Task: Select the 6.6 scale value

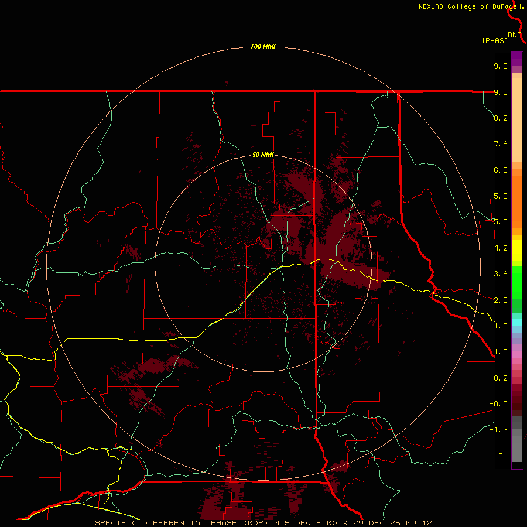Action: [501, 170]
